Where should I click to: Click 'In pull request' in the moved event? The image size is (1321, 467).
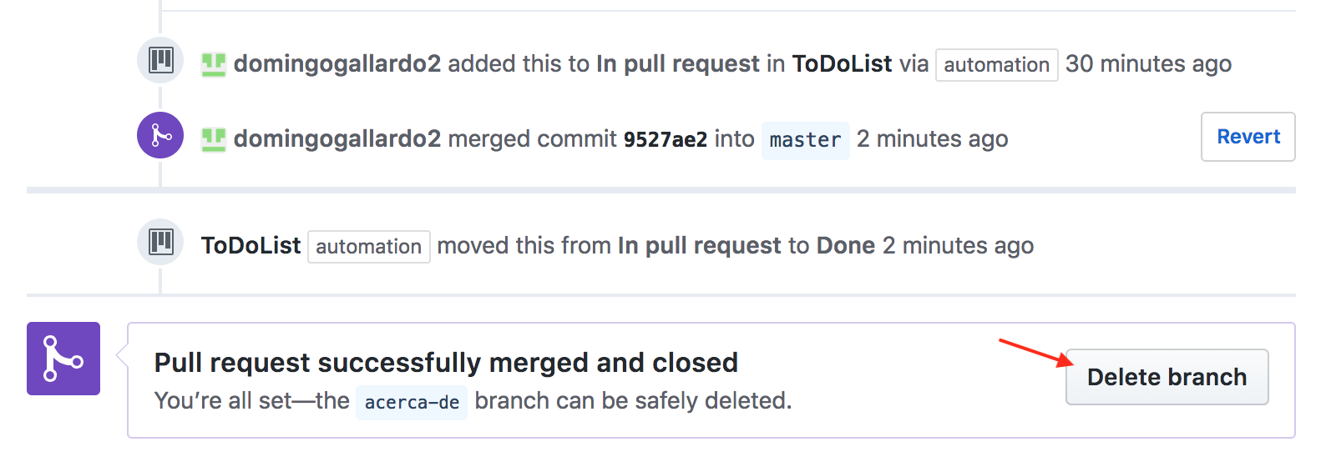click(x=699, y=246)
